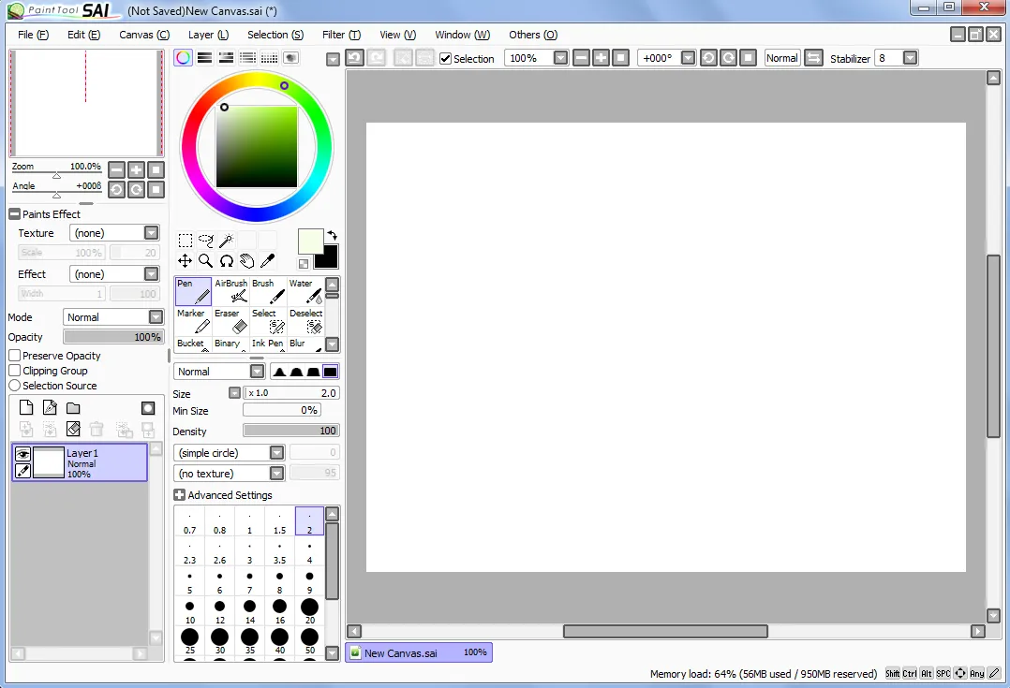Select the Water tool
Screen dimensions: 1010x688
point(305,291)
